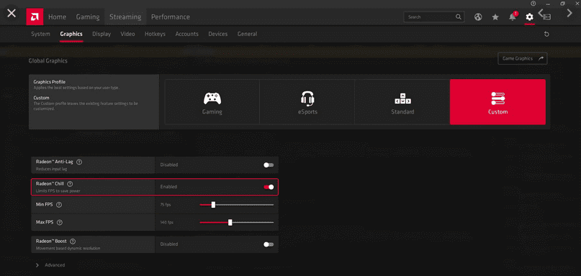Select the Gaming graphics profile
Image resolution: width=581 pixels, height=276 pixels.
(212, 102)
